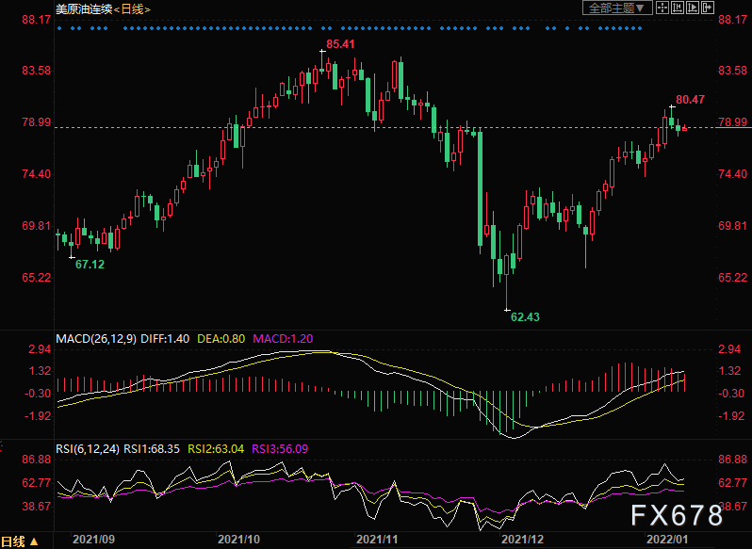Click the 2022/01 date axis label
The height and width of the screenshot is (549, 752).
tap(667, 540)
